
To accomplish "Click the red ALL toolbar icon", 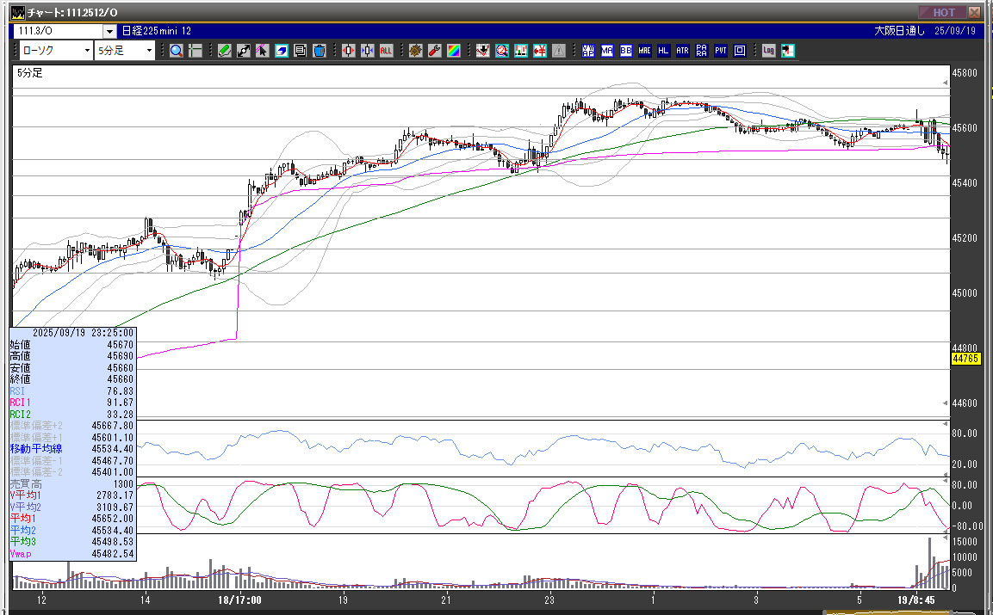I will tap(386, 51).
